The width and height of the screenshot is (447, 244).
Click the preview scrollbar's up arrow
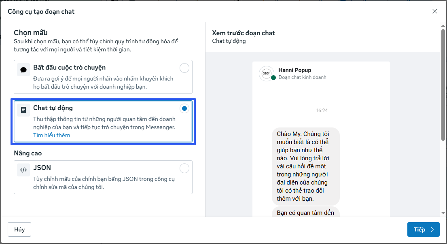click(443, 27)
